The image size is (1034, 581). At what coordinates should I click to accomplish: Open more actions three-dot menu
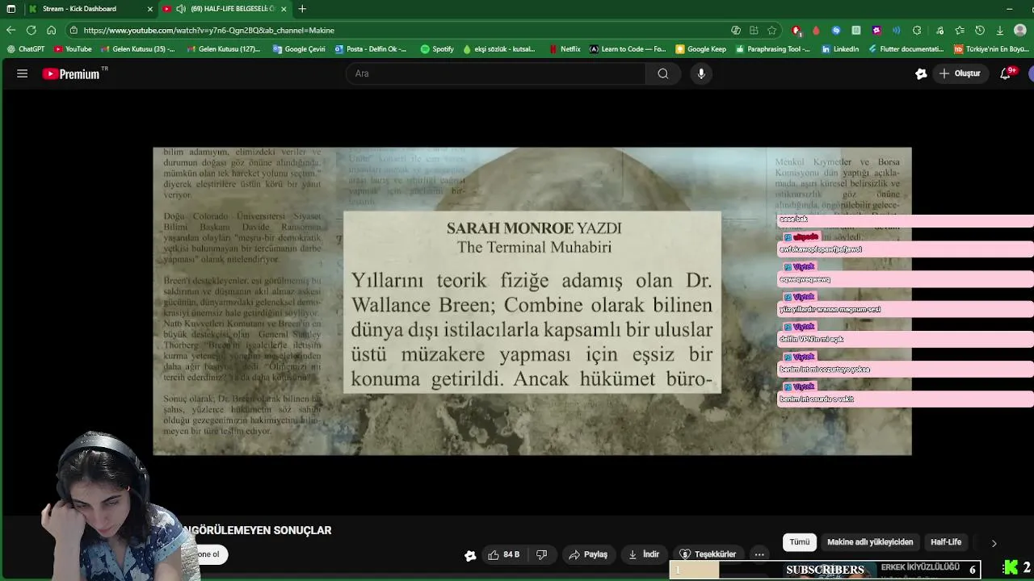(x=759, y=554)
